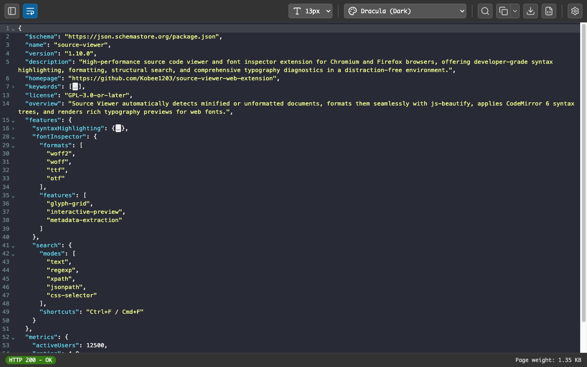The width and height of the screenshot is (587, 367).
Task: Expand the folded "syntaxHighlighting" object chevron
Action: point(13,128)
